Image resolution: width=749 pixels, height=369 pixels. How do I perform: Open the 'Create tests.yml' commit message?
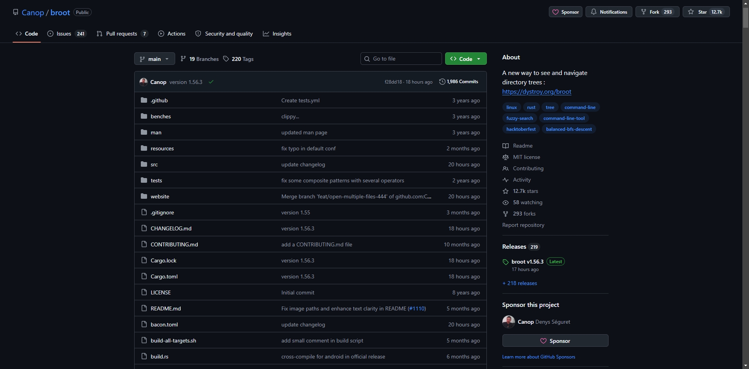(300, 100)
